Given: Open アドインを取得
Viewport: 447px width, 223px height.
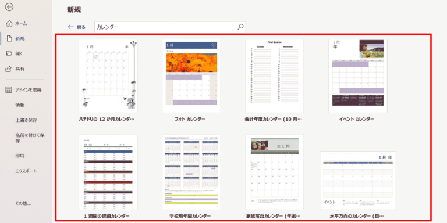Looking at the screenshot, I should (x=29, y=90).
